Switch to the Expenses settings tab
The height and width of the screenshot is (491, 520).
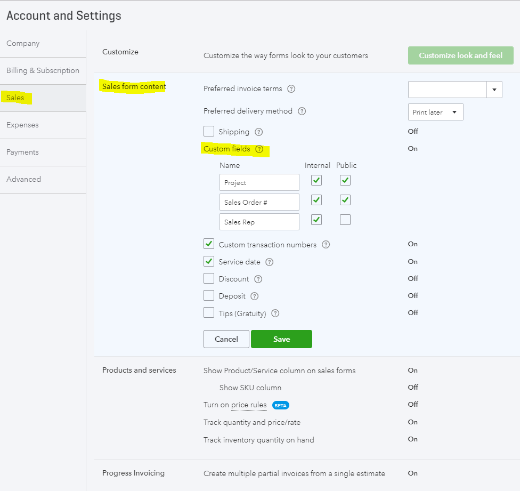(x=22, y=125)
